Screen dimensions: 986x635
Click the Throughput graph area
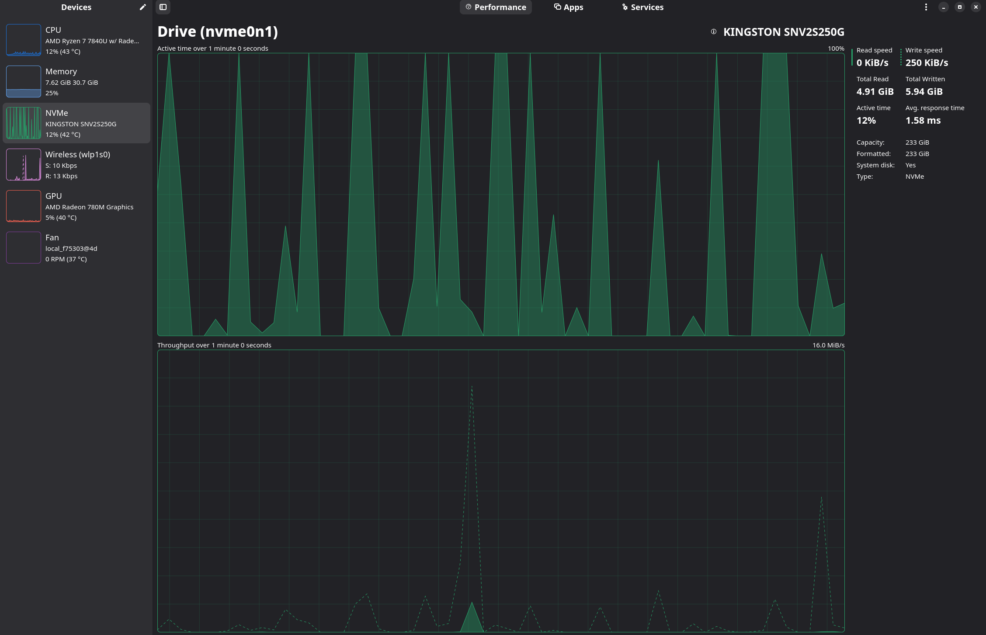point(500,491)
